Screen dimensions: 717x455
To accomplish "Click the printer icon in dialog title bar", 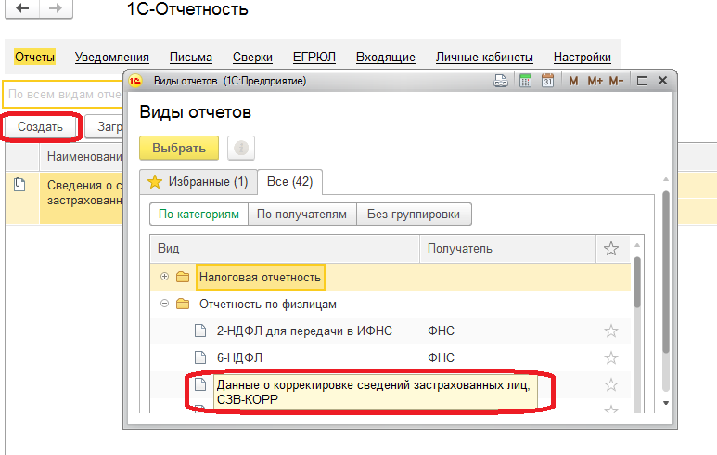I will pyautogui.click(x=501, y=81).
